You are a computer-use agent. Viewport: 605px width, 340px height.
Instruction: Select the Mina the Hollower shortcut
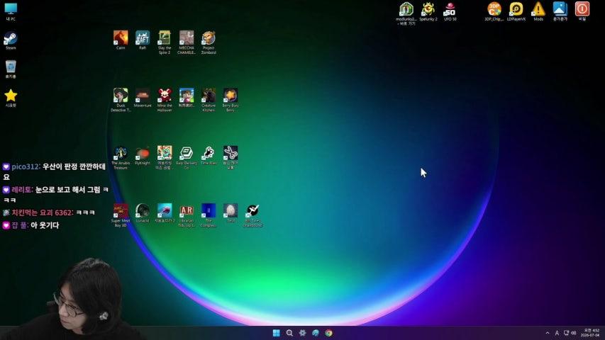[165, 99]
